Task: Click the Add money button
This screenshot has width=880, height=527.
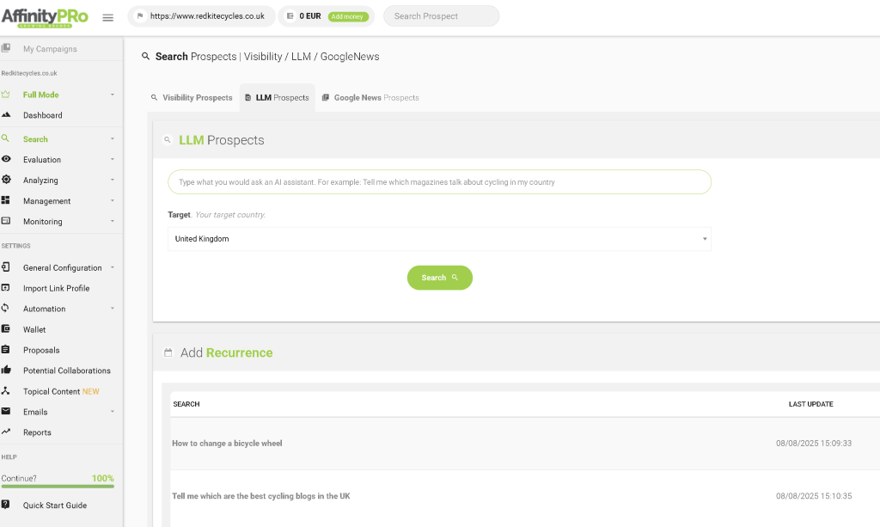Action: point(348,16)
